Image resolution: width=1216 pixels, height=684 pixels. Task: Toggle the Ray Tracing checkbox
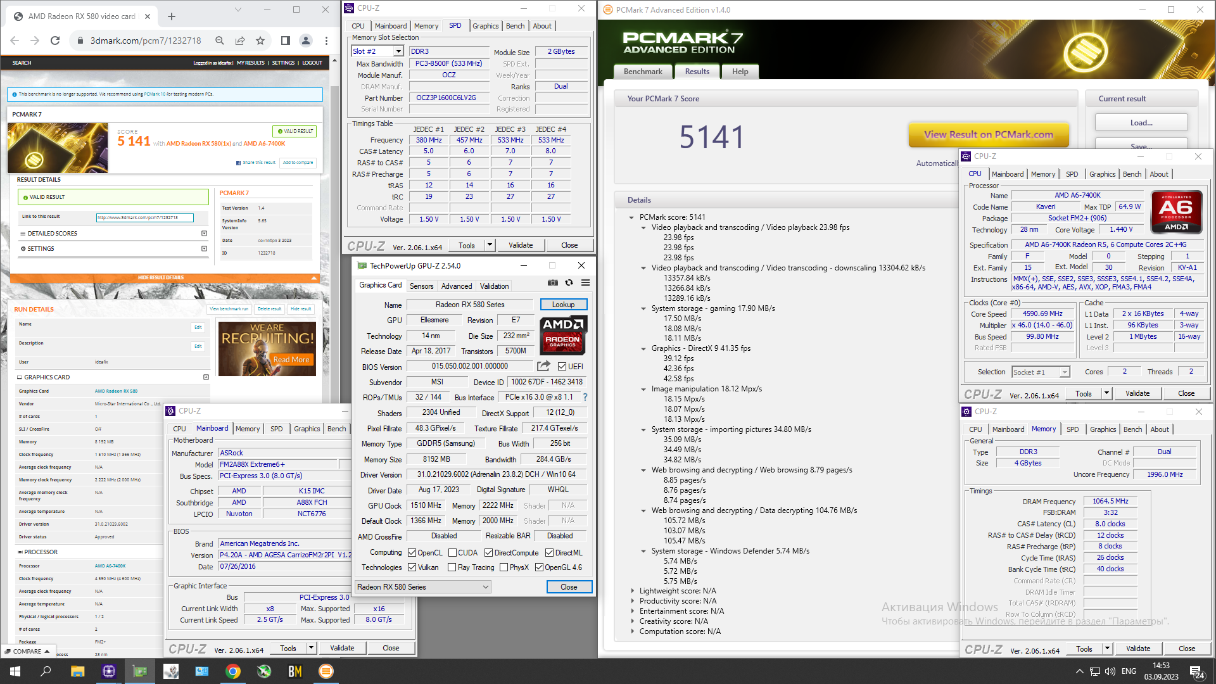[452, 567]
